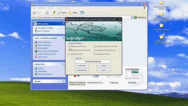Image resolution: width=188 pixels, height=106 pixels.
Task: Collapse the Bildaufgaben panel
Action: pos(63,24)
